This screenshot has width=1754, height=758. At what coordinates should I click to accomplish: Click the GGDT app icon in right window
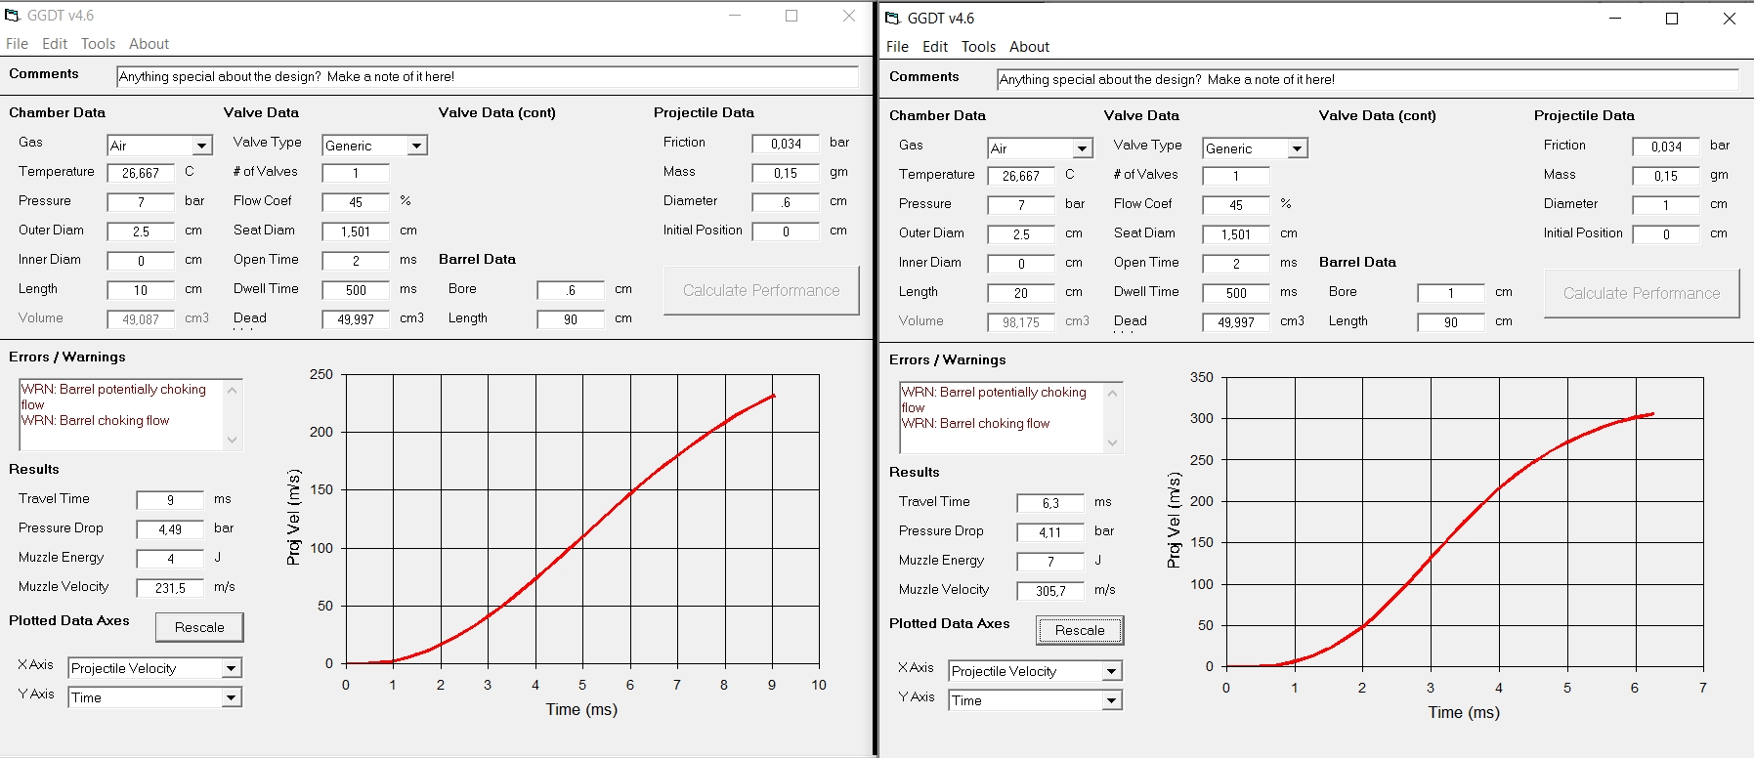(x=892, y=19)
